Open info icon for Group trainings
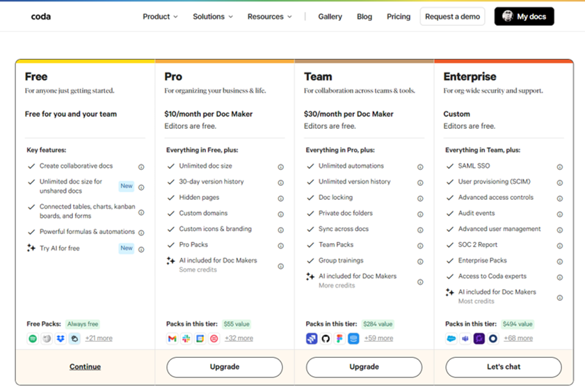The height and width of the screenshot is (392, 585). click(420, 261)
